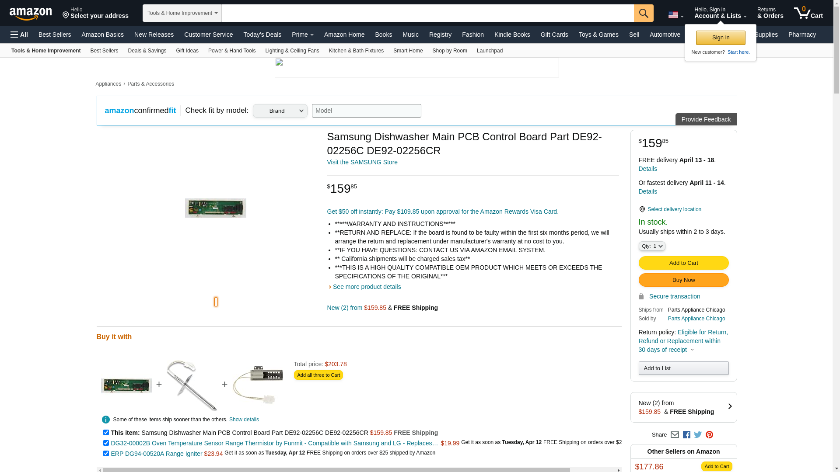The width and height of the screenshot is (840, 472).
Task: Share via email envelope icon
Action: point(675,435)
